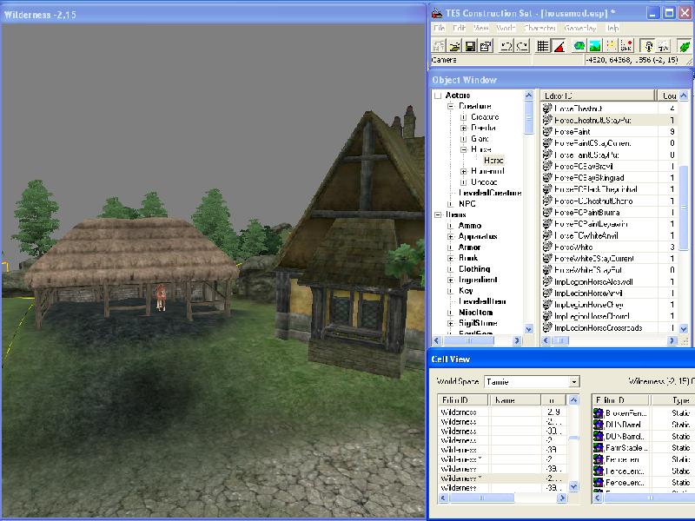Click the path grid editing yellow dots icon
This screenshot has width=695, height=521.
(611, 46)
